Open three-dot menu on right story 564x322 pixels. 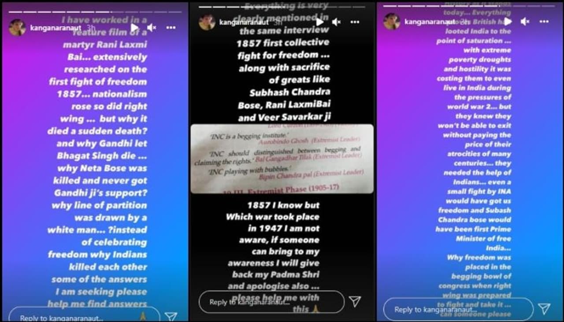point(544,21)
